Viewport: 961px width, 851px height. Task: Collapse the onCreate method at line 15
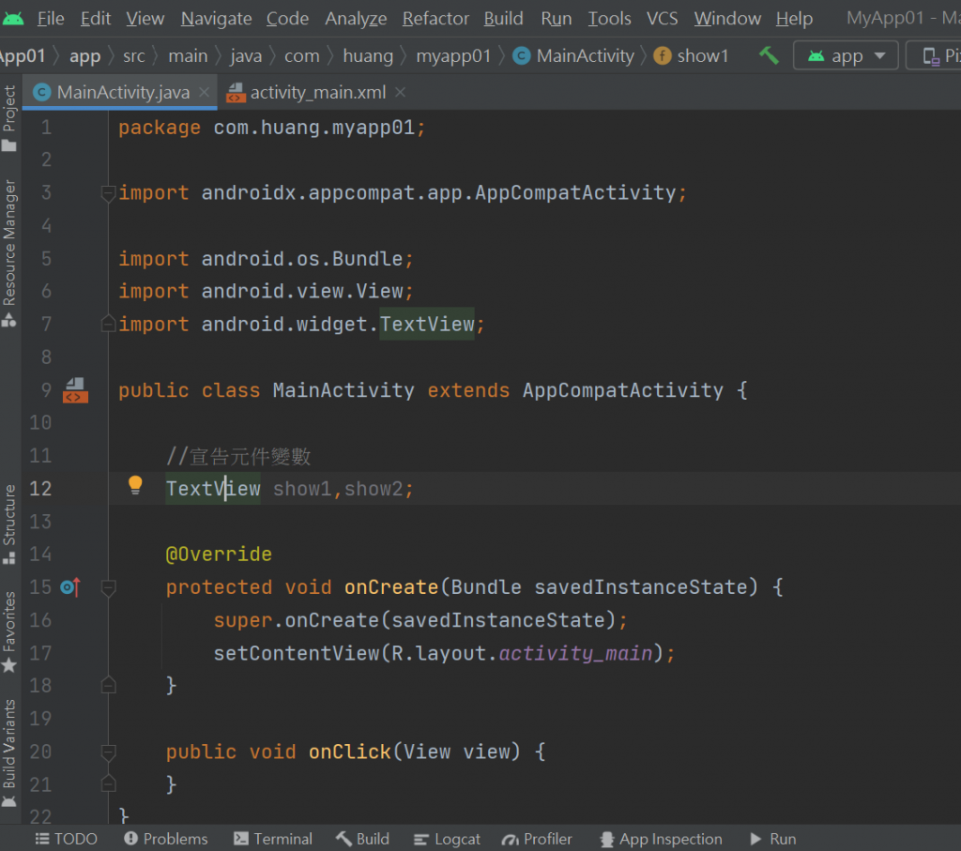click(108, 588)
